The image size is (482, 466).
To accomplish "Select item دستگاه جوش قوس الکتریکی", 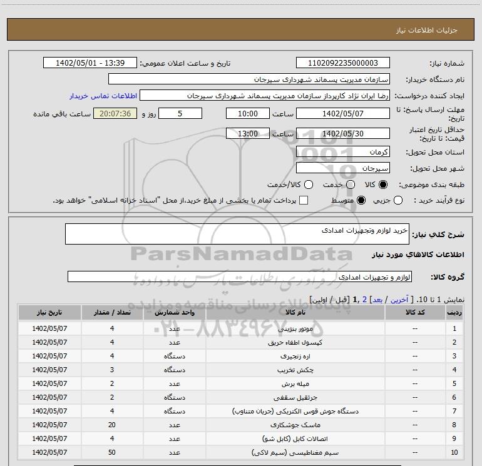I will (x=295, y=411).
